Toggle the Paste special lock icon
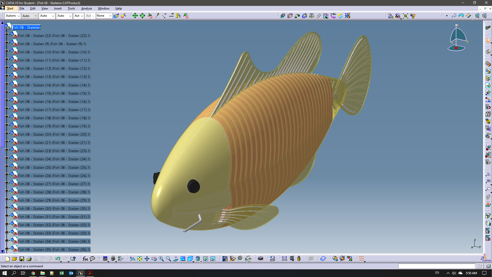 pyautogui.click(x=113, y=259)
